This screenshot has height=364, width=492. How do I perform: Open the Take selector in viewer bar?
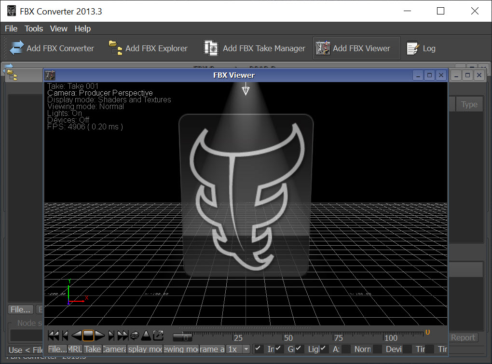point(92,349)
